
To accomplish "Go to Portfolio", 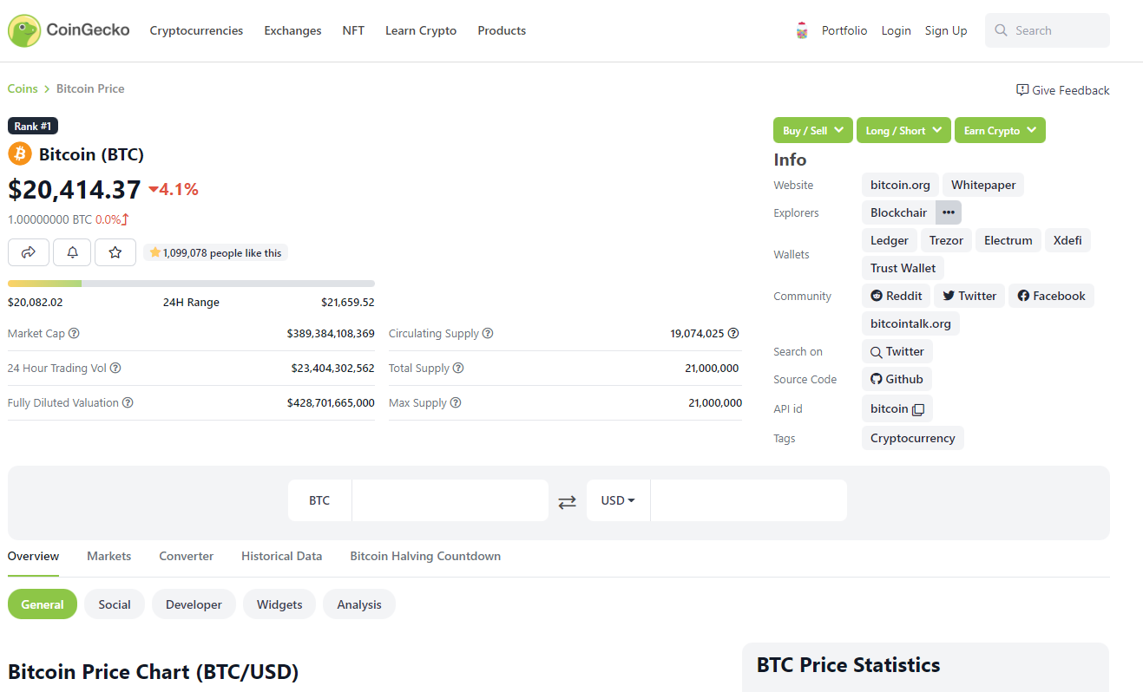I will coord(844,30).
